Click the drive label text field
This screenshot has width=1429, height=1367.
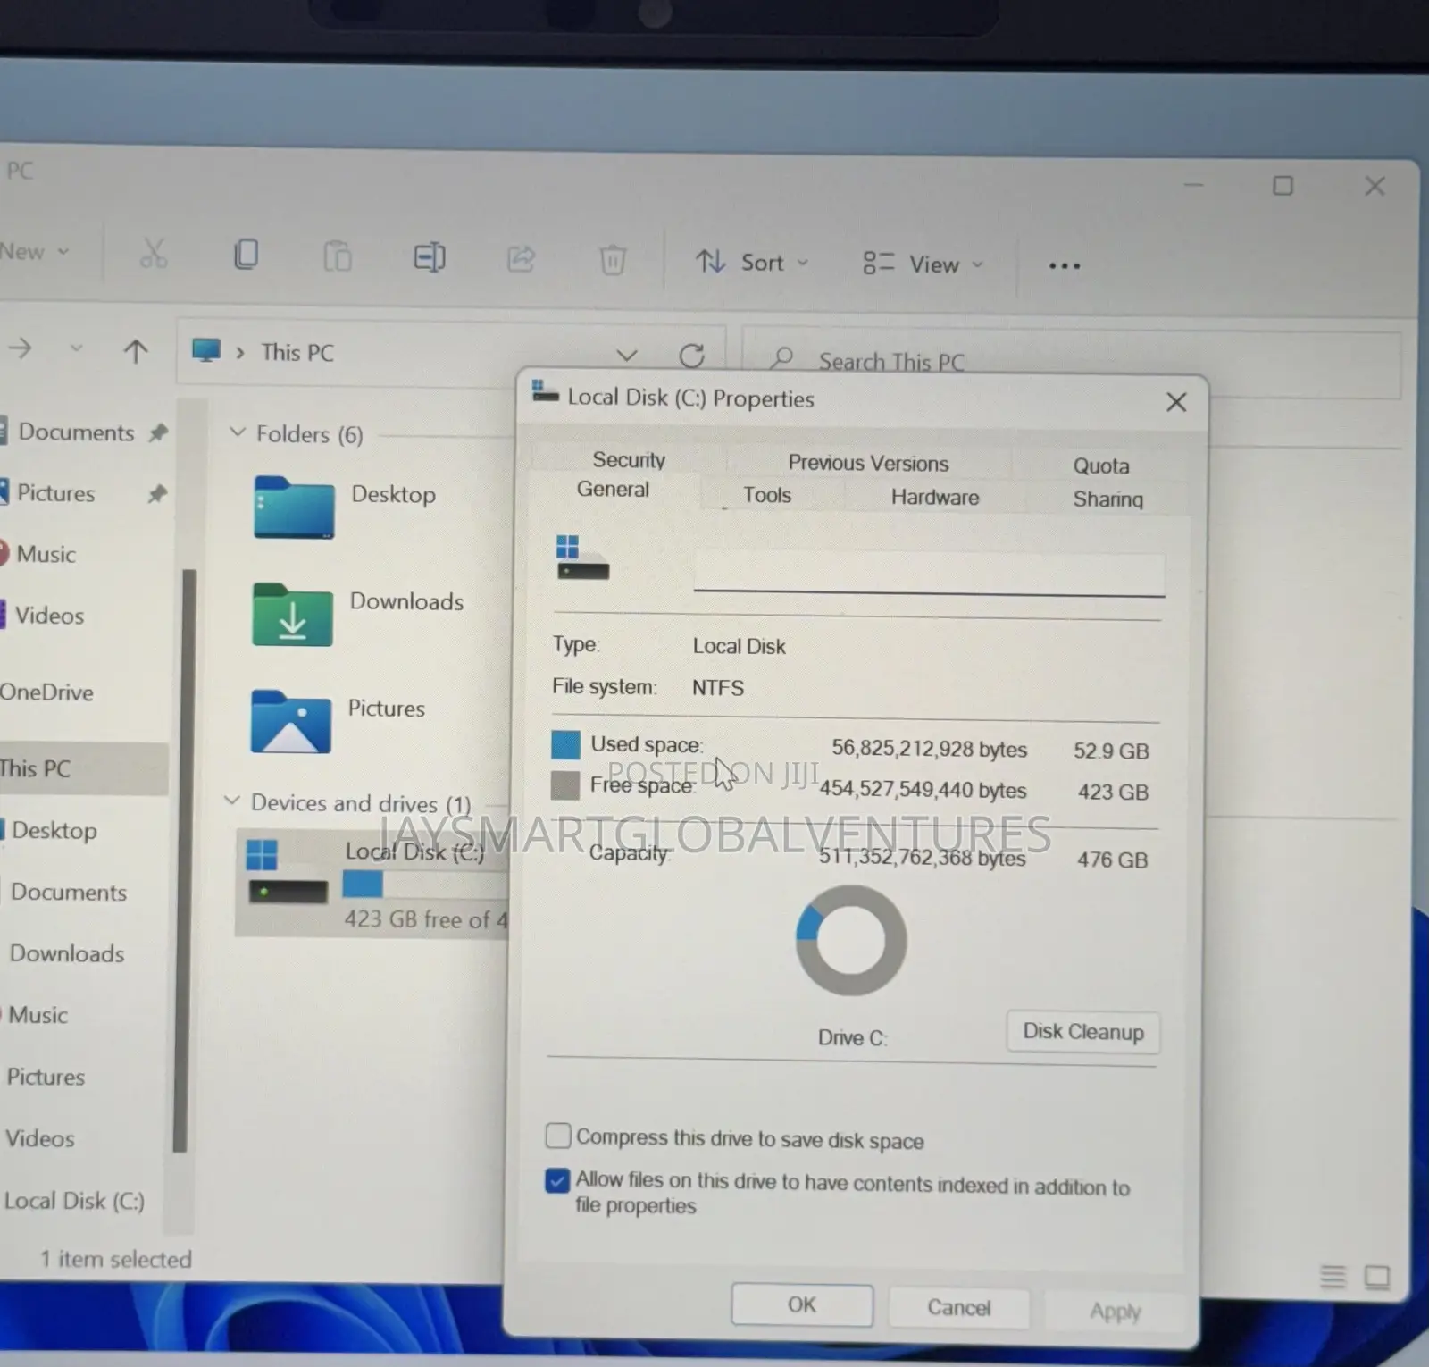929,571
